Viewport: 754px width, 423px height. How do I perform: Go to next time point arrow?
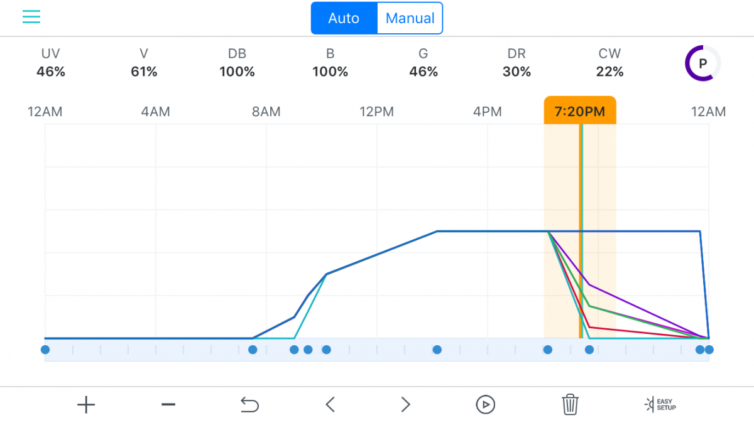click(x=406, y=405)
